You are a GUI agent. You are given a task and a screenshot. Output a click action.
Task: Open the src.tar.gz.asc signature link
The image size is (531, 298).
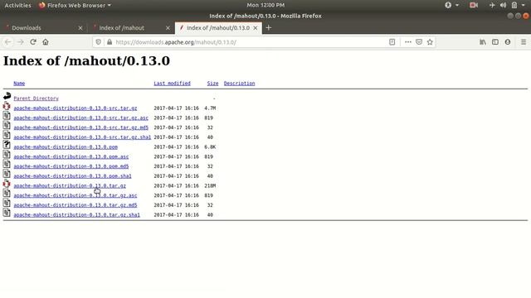pos(81,118)
